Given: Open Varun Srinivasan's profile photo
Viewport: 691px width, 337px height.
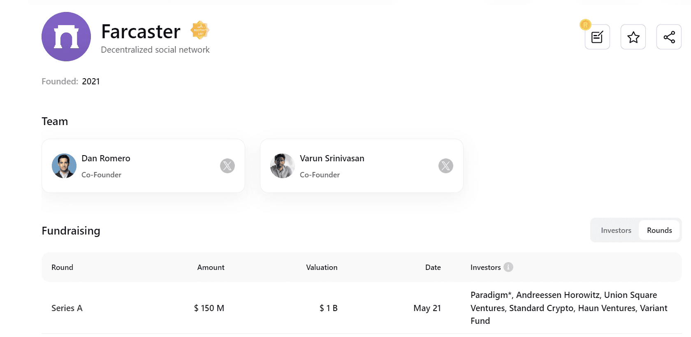Looking at the screenshot, I should [283, 166].
